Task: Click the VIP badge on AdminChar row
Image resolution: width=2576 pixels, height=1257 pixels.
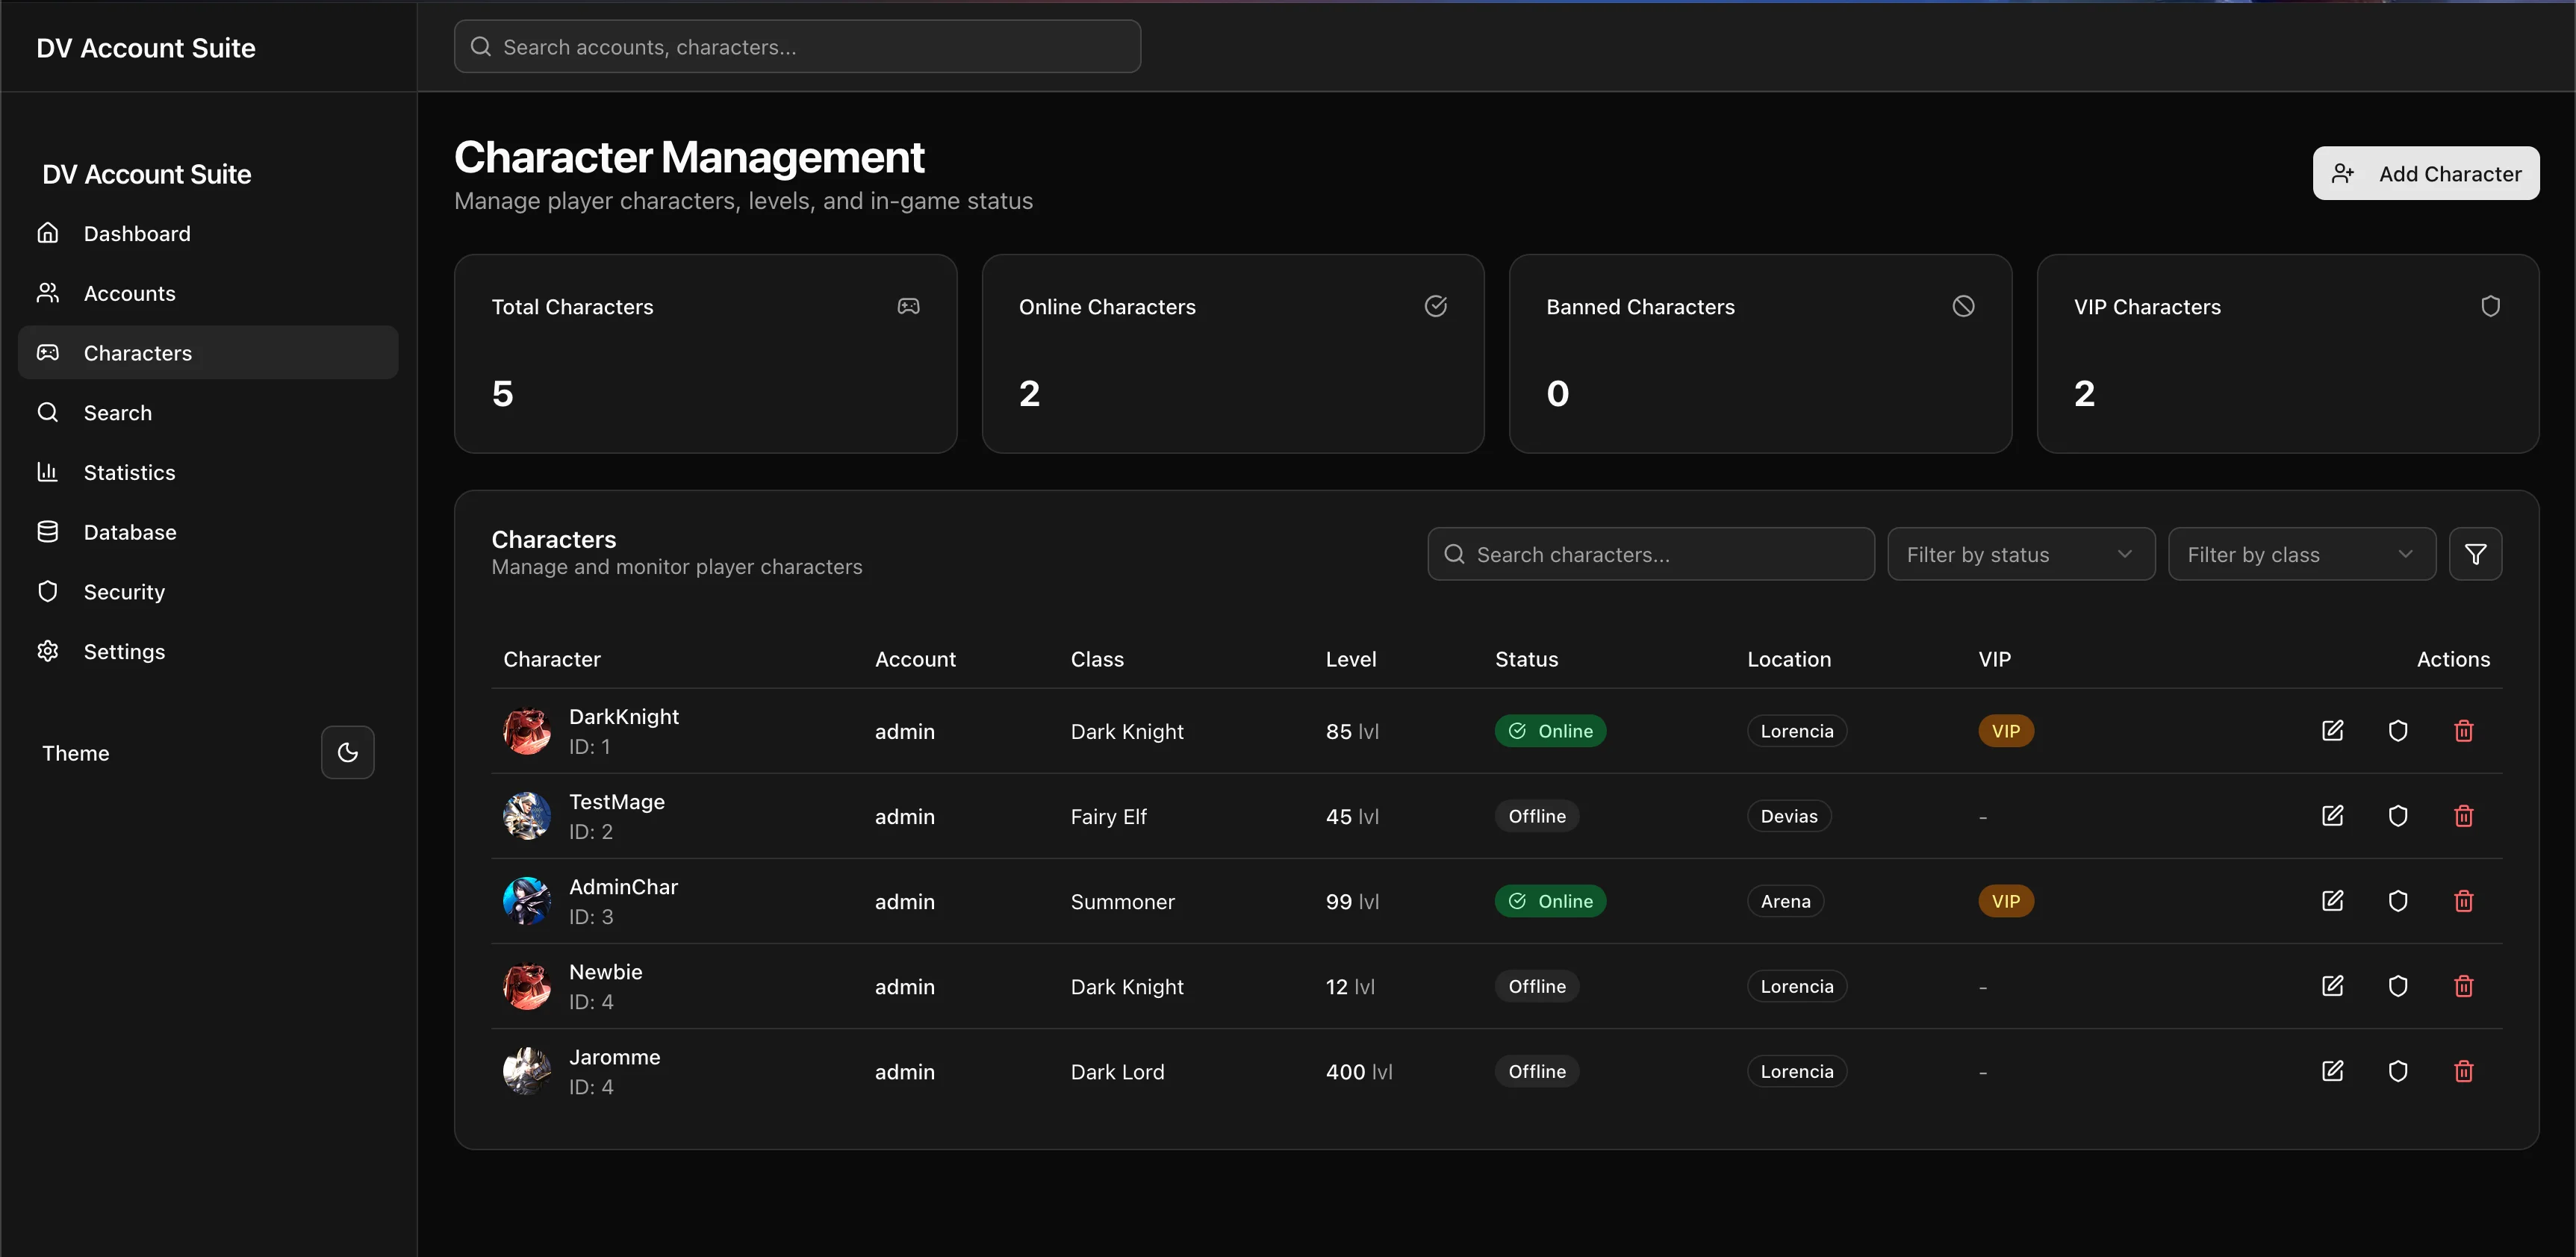Action: click(x=2005, y=901)
